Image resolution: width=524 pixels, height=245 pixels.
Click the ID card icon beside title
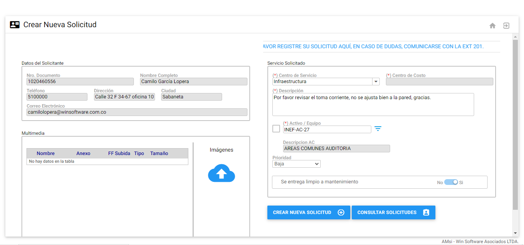[x=15, y=25]
